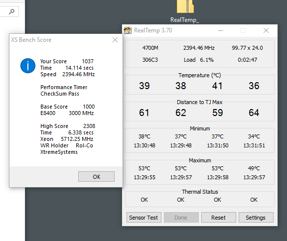This screenshot has width=287, height=241.
Task: Click core temperature reading 39
Action: [144, 86]
